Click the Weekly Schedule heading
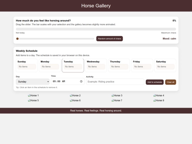Image resolution: width=192 pixels, height=144 pixels. coord(27,51)
